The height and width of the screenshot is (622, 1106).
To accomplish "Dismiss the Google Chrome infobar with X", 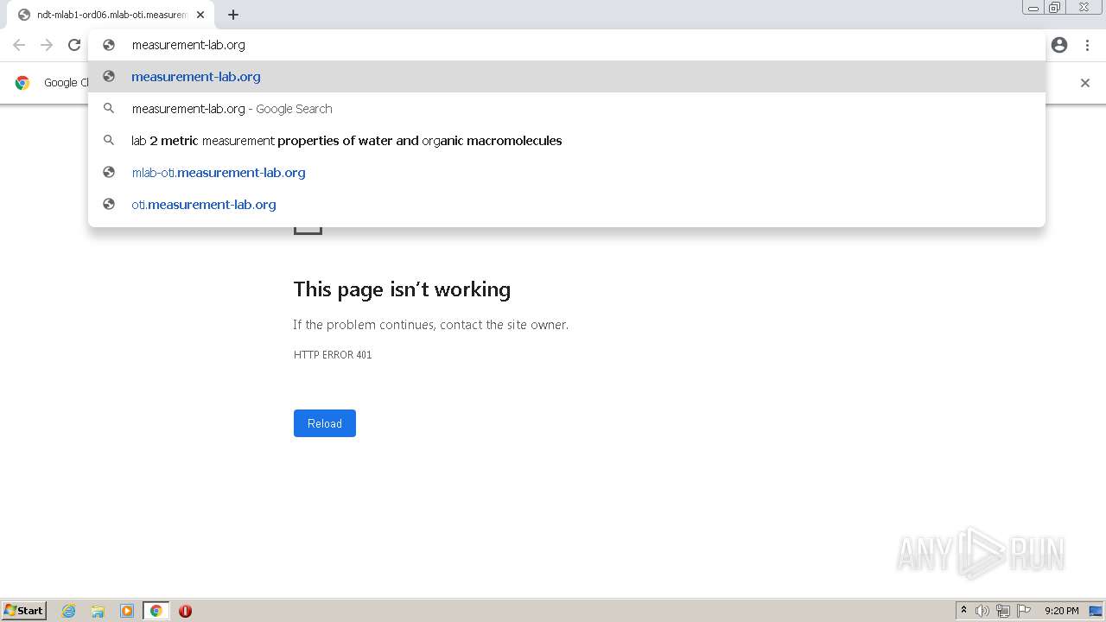I will click(x=1085, y=83).
